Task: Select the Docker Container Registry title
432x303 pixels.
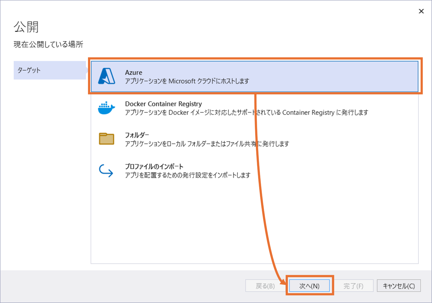Action: 163,104
